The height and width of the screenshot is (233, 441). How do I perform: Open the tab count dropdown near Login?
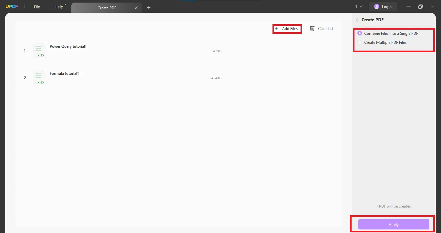pyautogui.click(x=358, y=6)
